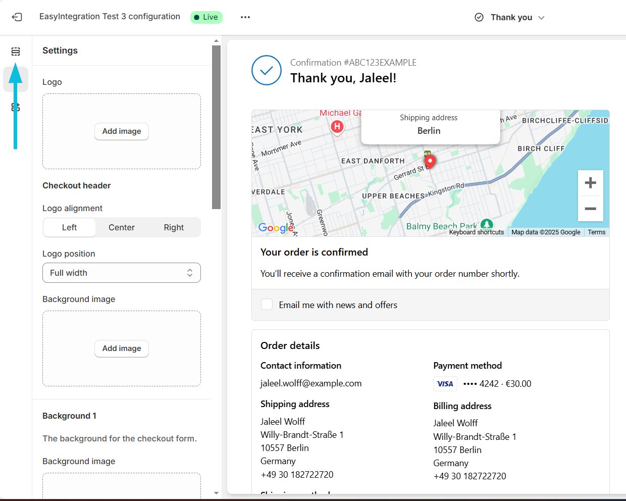This screenshot has width=626, height=501.
Task: Click Add image under Logo
Action: pyautogui.click(x=122, y=131)
